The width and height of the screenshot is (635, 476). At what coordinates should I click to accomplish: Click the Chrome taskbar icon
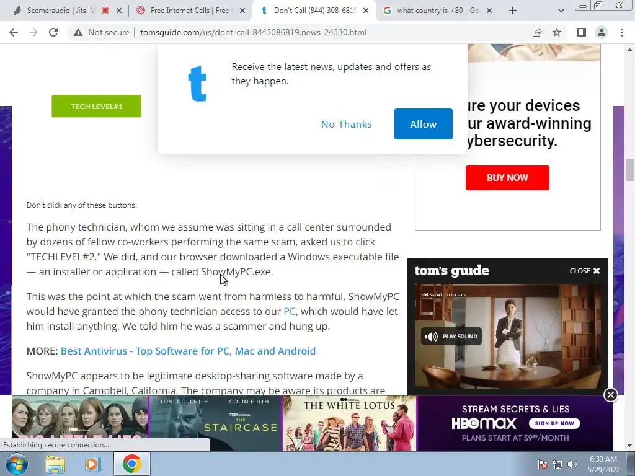click(132, 464)
